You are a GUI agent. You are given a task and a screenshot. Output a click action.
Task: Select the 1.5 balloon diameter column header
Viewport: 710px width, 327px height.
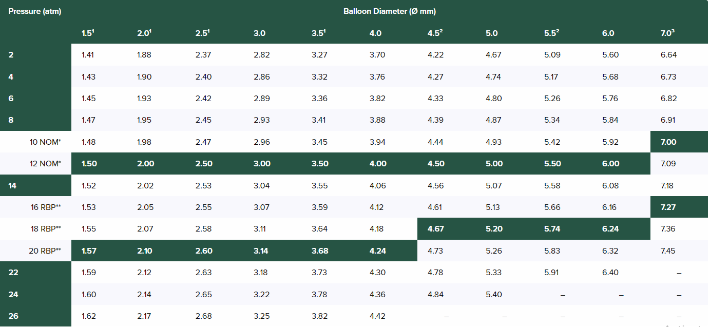[x=88, y=33]
